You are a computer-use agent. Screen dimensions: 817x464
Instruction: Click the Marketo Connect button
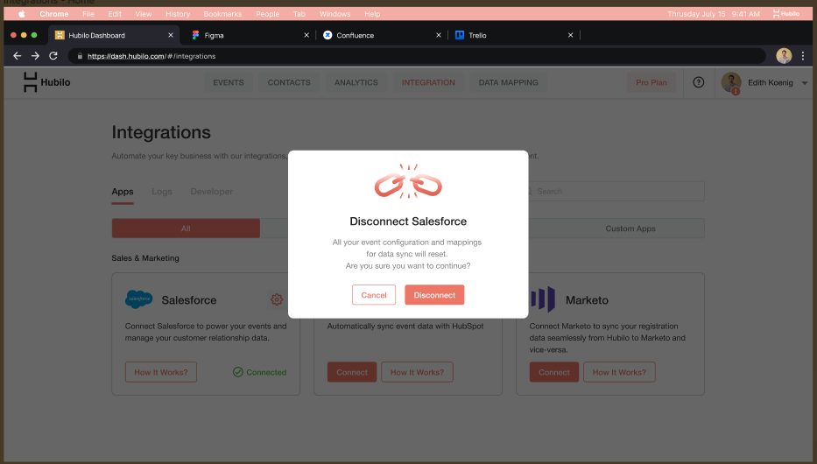pyautogui.click(x=554, y=372)
